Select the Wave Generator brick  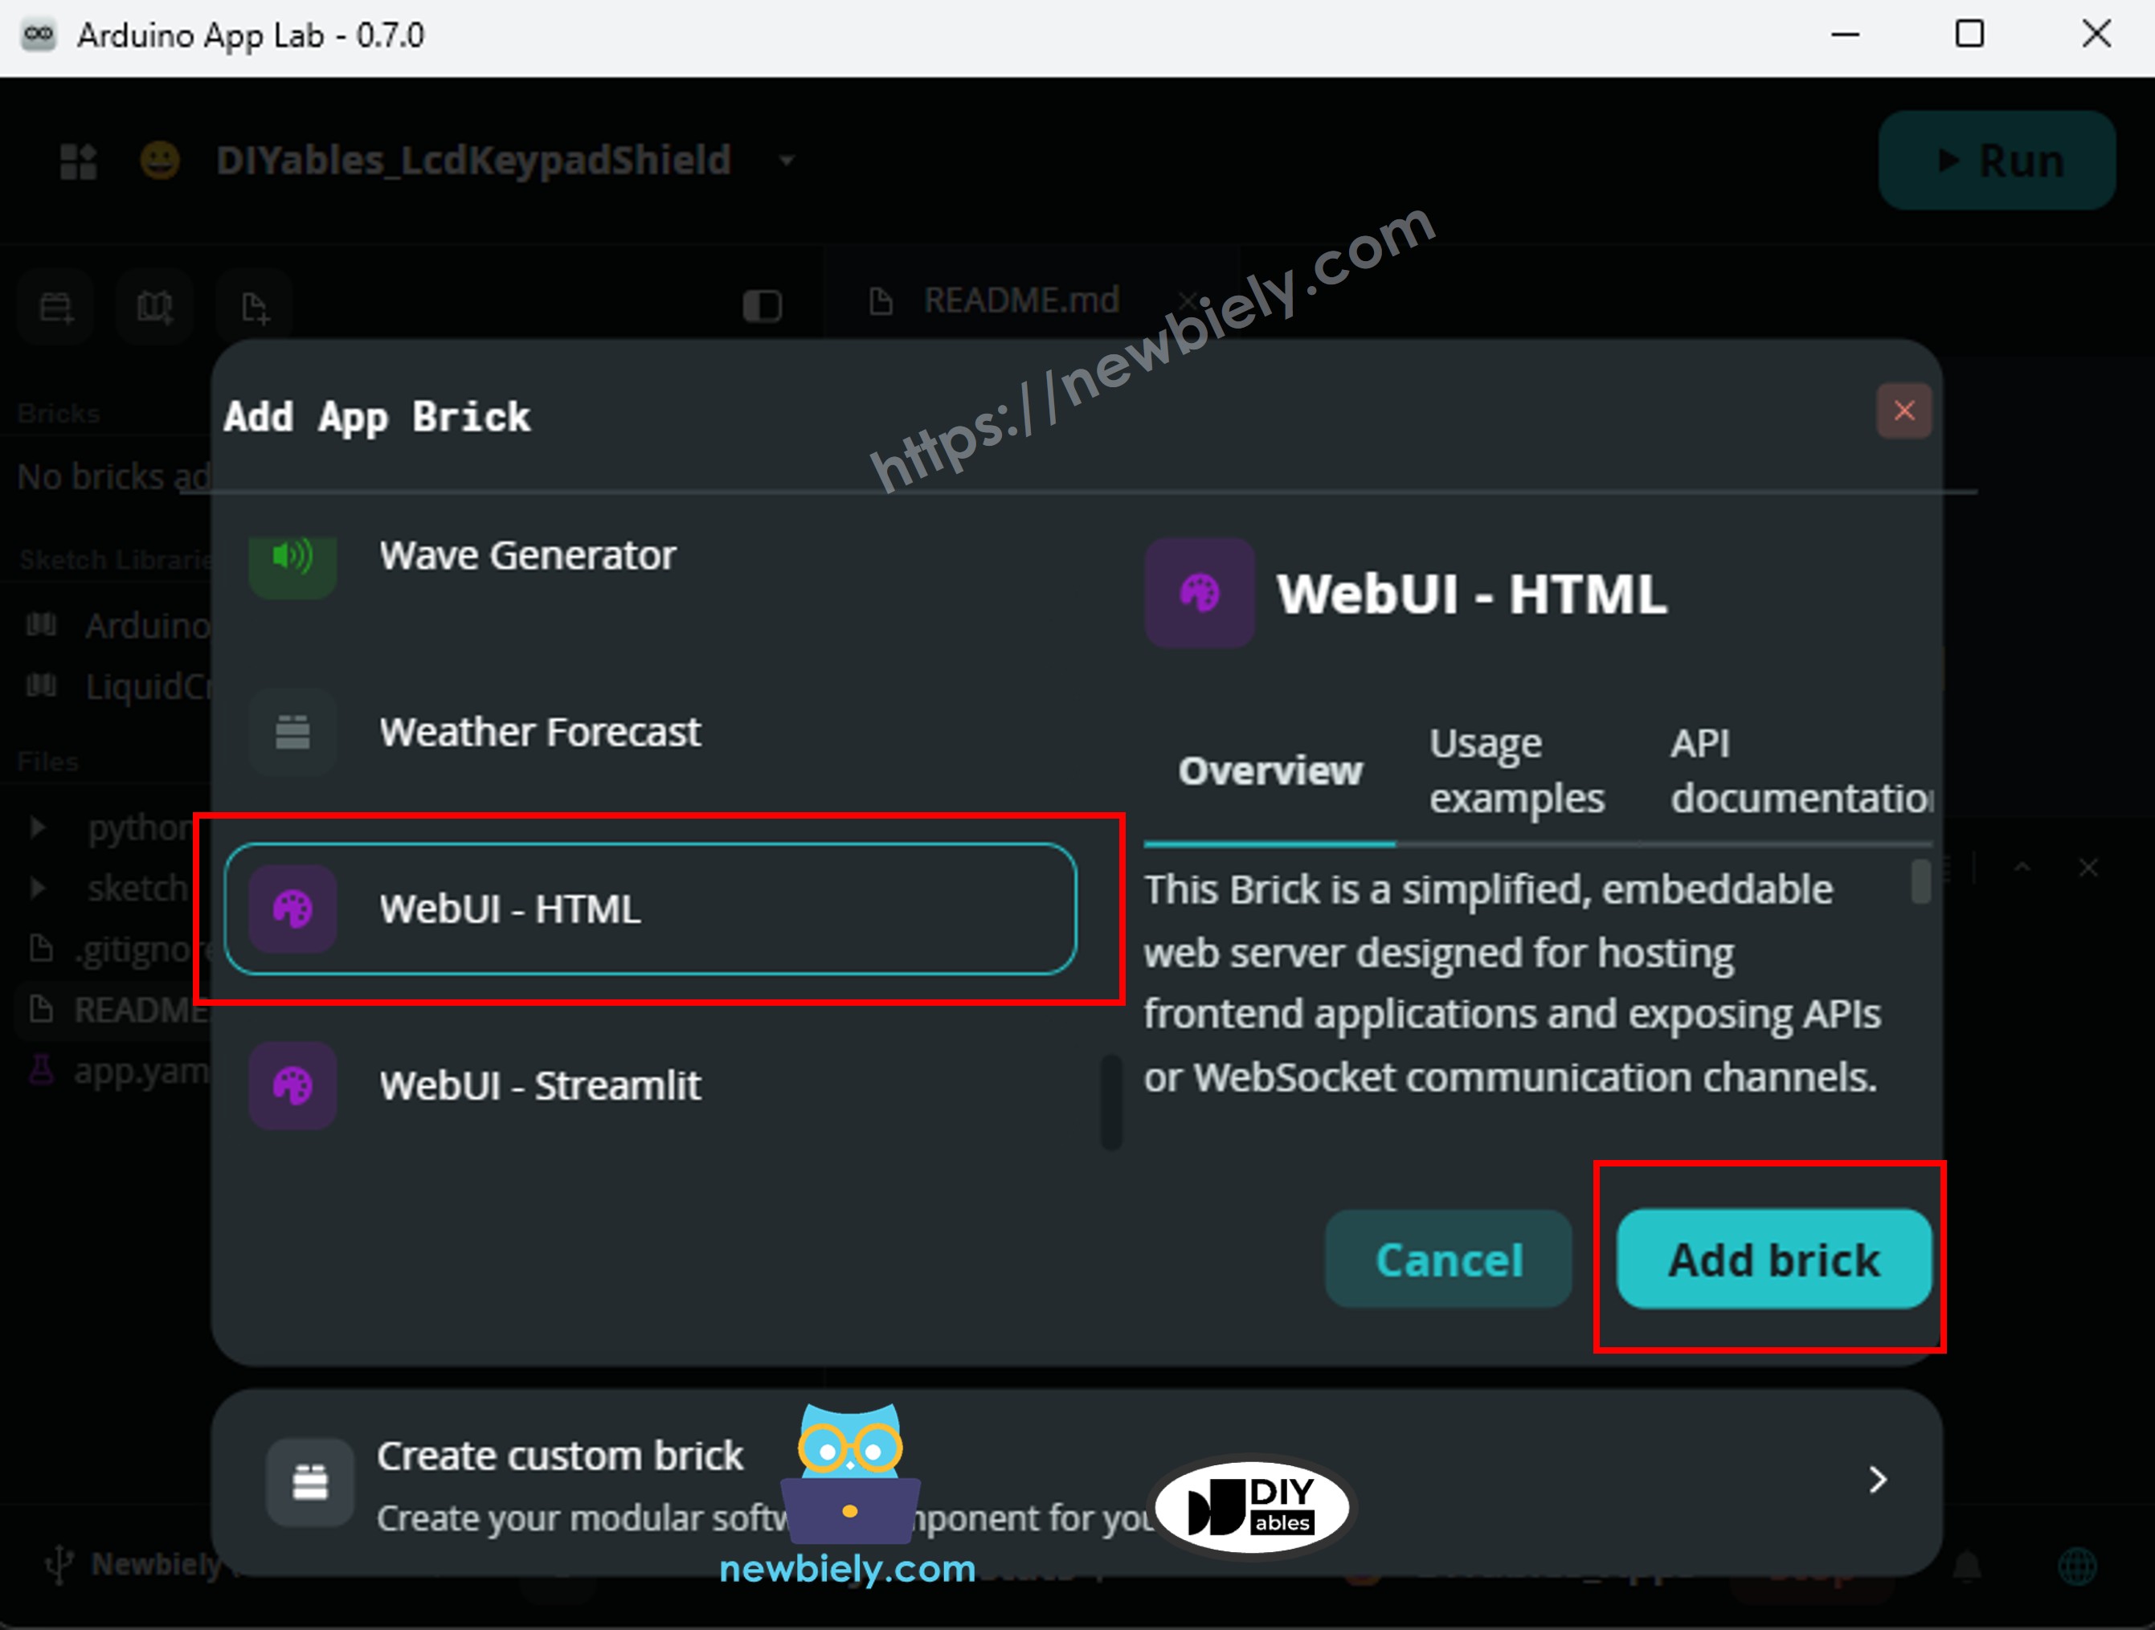650,555
